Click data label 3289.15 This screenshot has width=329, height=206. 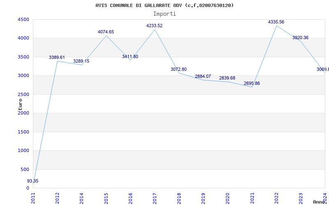pyautogui.click(x=81, y=61)
